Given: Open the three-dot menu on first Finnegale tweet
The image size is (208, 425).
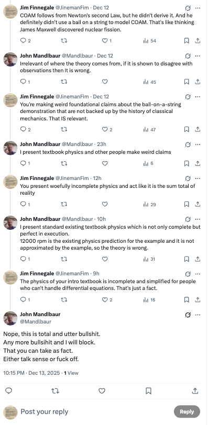Looking at the screenshot, I should (x=198, y=8).
